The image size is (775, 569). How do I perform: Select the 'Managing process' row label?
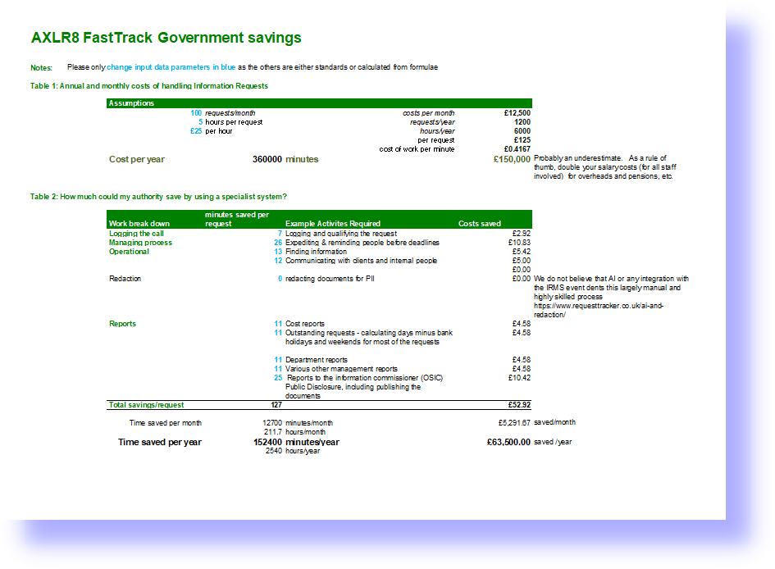140,243
